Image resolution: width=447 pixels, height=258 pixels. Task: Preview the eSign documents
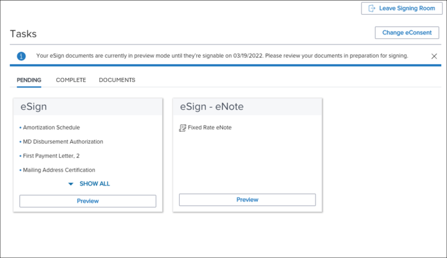click(x=88, y=201)
